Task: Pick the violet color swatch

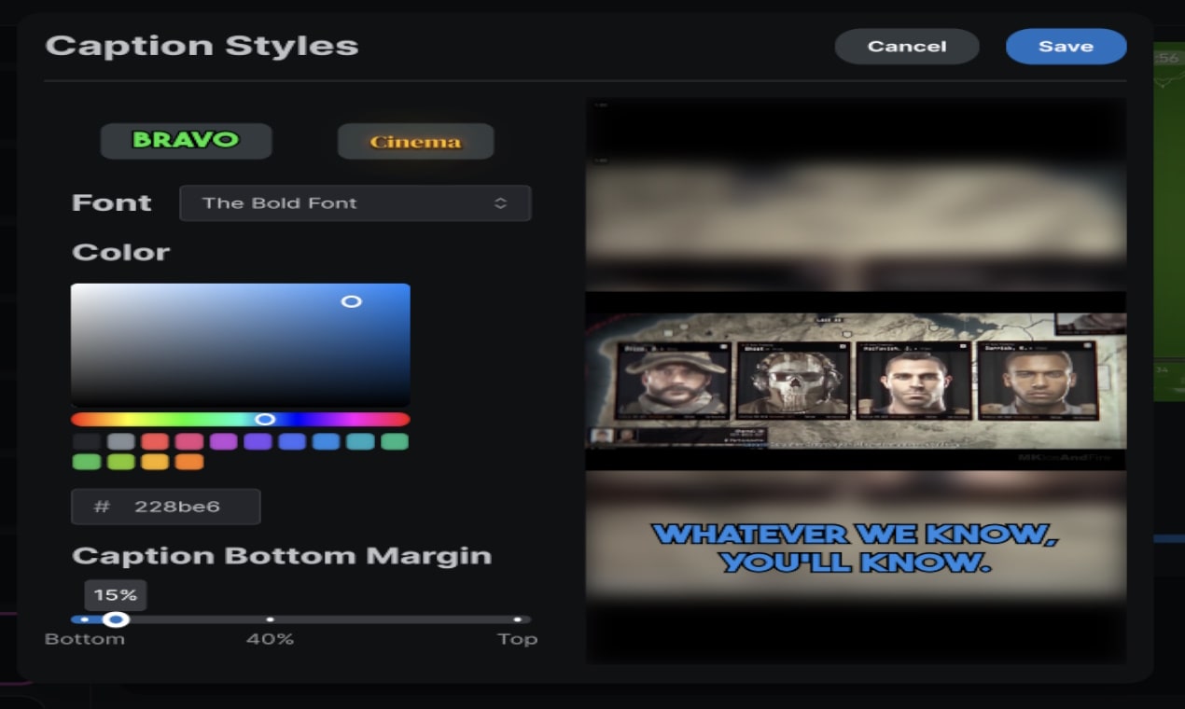Action: coord(258,442)
